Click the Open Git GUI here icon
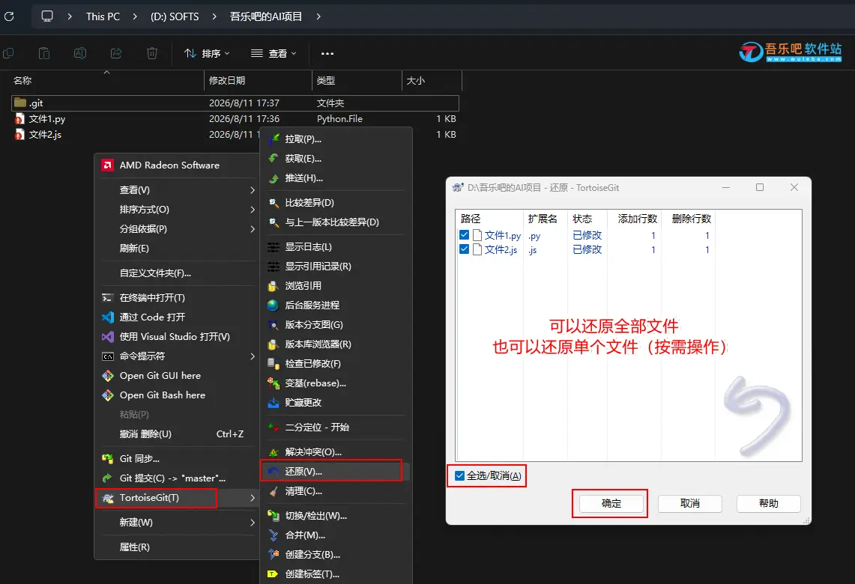Viewport: 855px width, 584px height. tap(108, 376)
